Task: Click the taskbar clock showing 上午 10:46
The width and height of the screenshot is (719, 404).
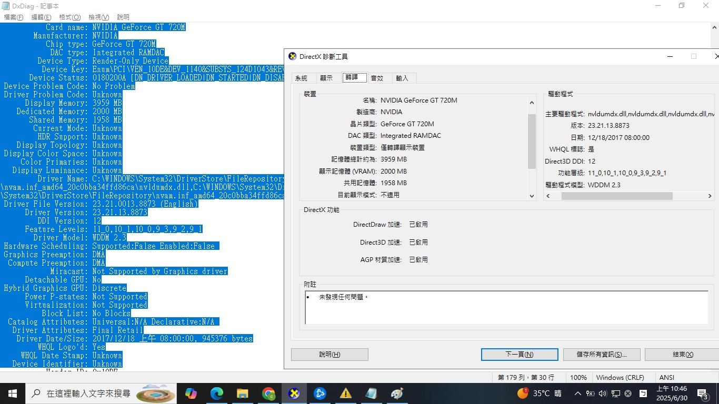Action: tap(672, 393)
